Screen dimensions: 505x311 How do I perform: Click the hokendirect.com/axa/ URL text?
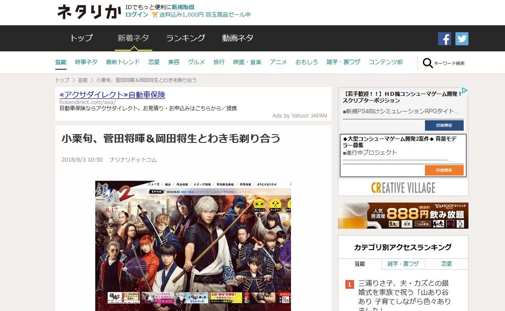pos(87,102)
